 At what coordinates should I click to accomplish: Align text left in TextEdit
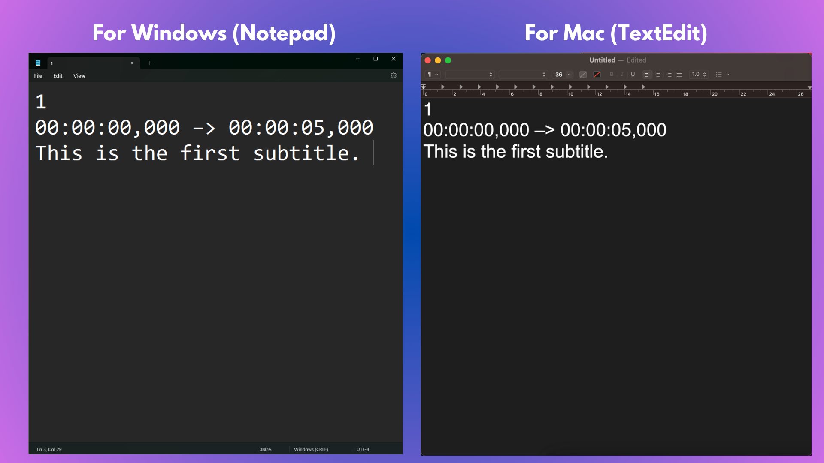click(x=647, y=75)
